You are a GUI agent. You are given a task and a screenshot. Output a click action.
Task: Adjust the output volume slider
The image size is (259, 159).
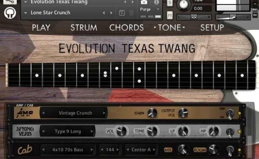233,17
